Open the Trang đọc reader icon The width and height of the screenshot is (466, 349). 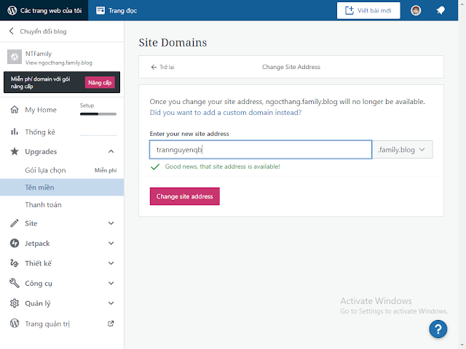click(100, 10)
